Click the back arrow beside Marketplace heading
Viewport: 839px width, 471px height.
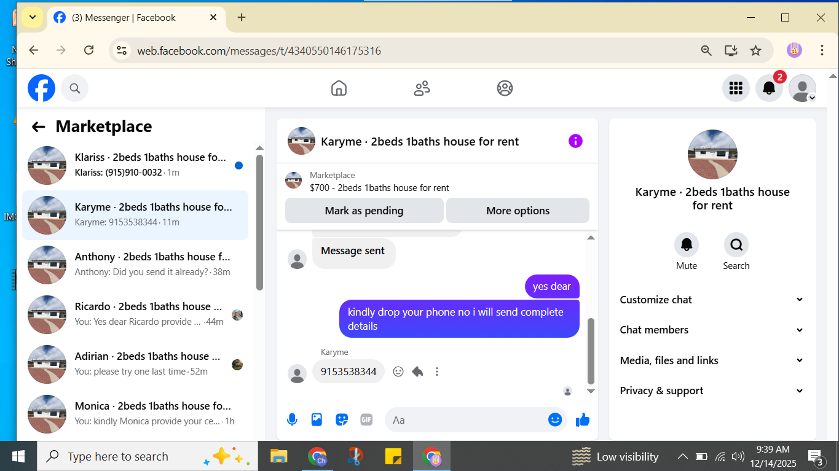39,127
